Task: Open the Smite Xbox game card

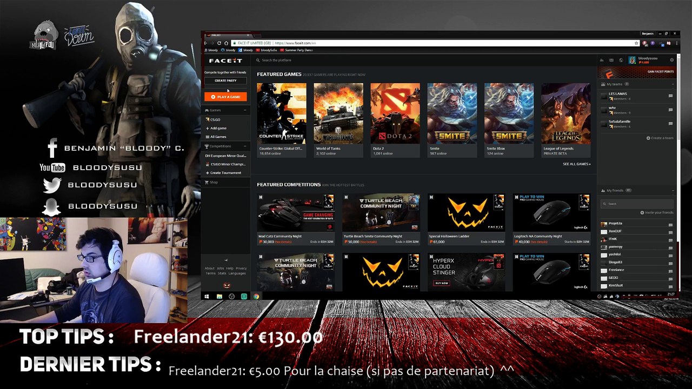Action: 509,119
